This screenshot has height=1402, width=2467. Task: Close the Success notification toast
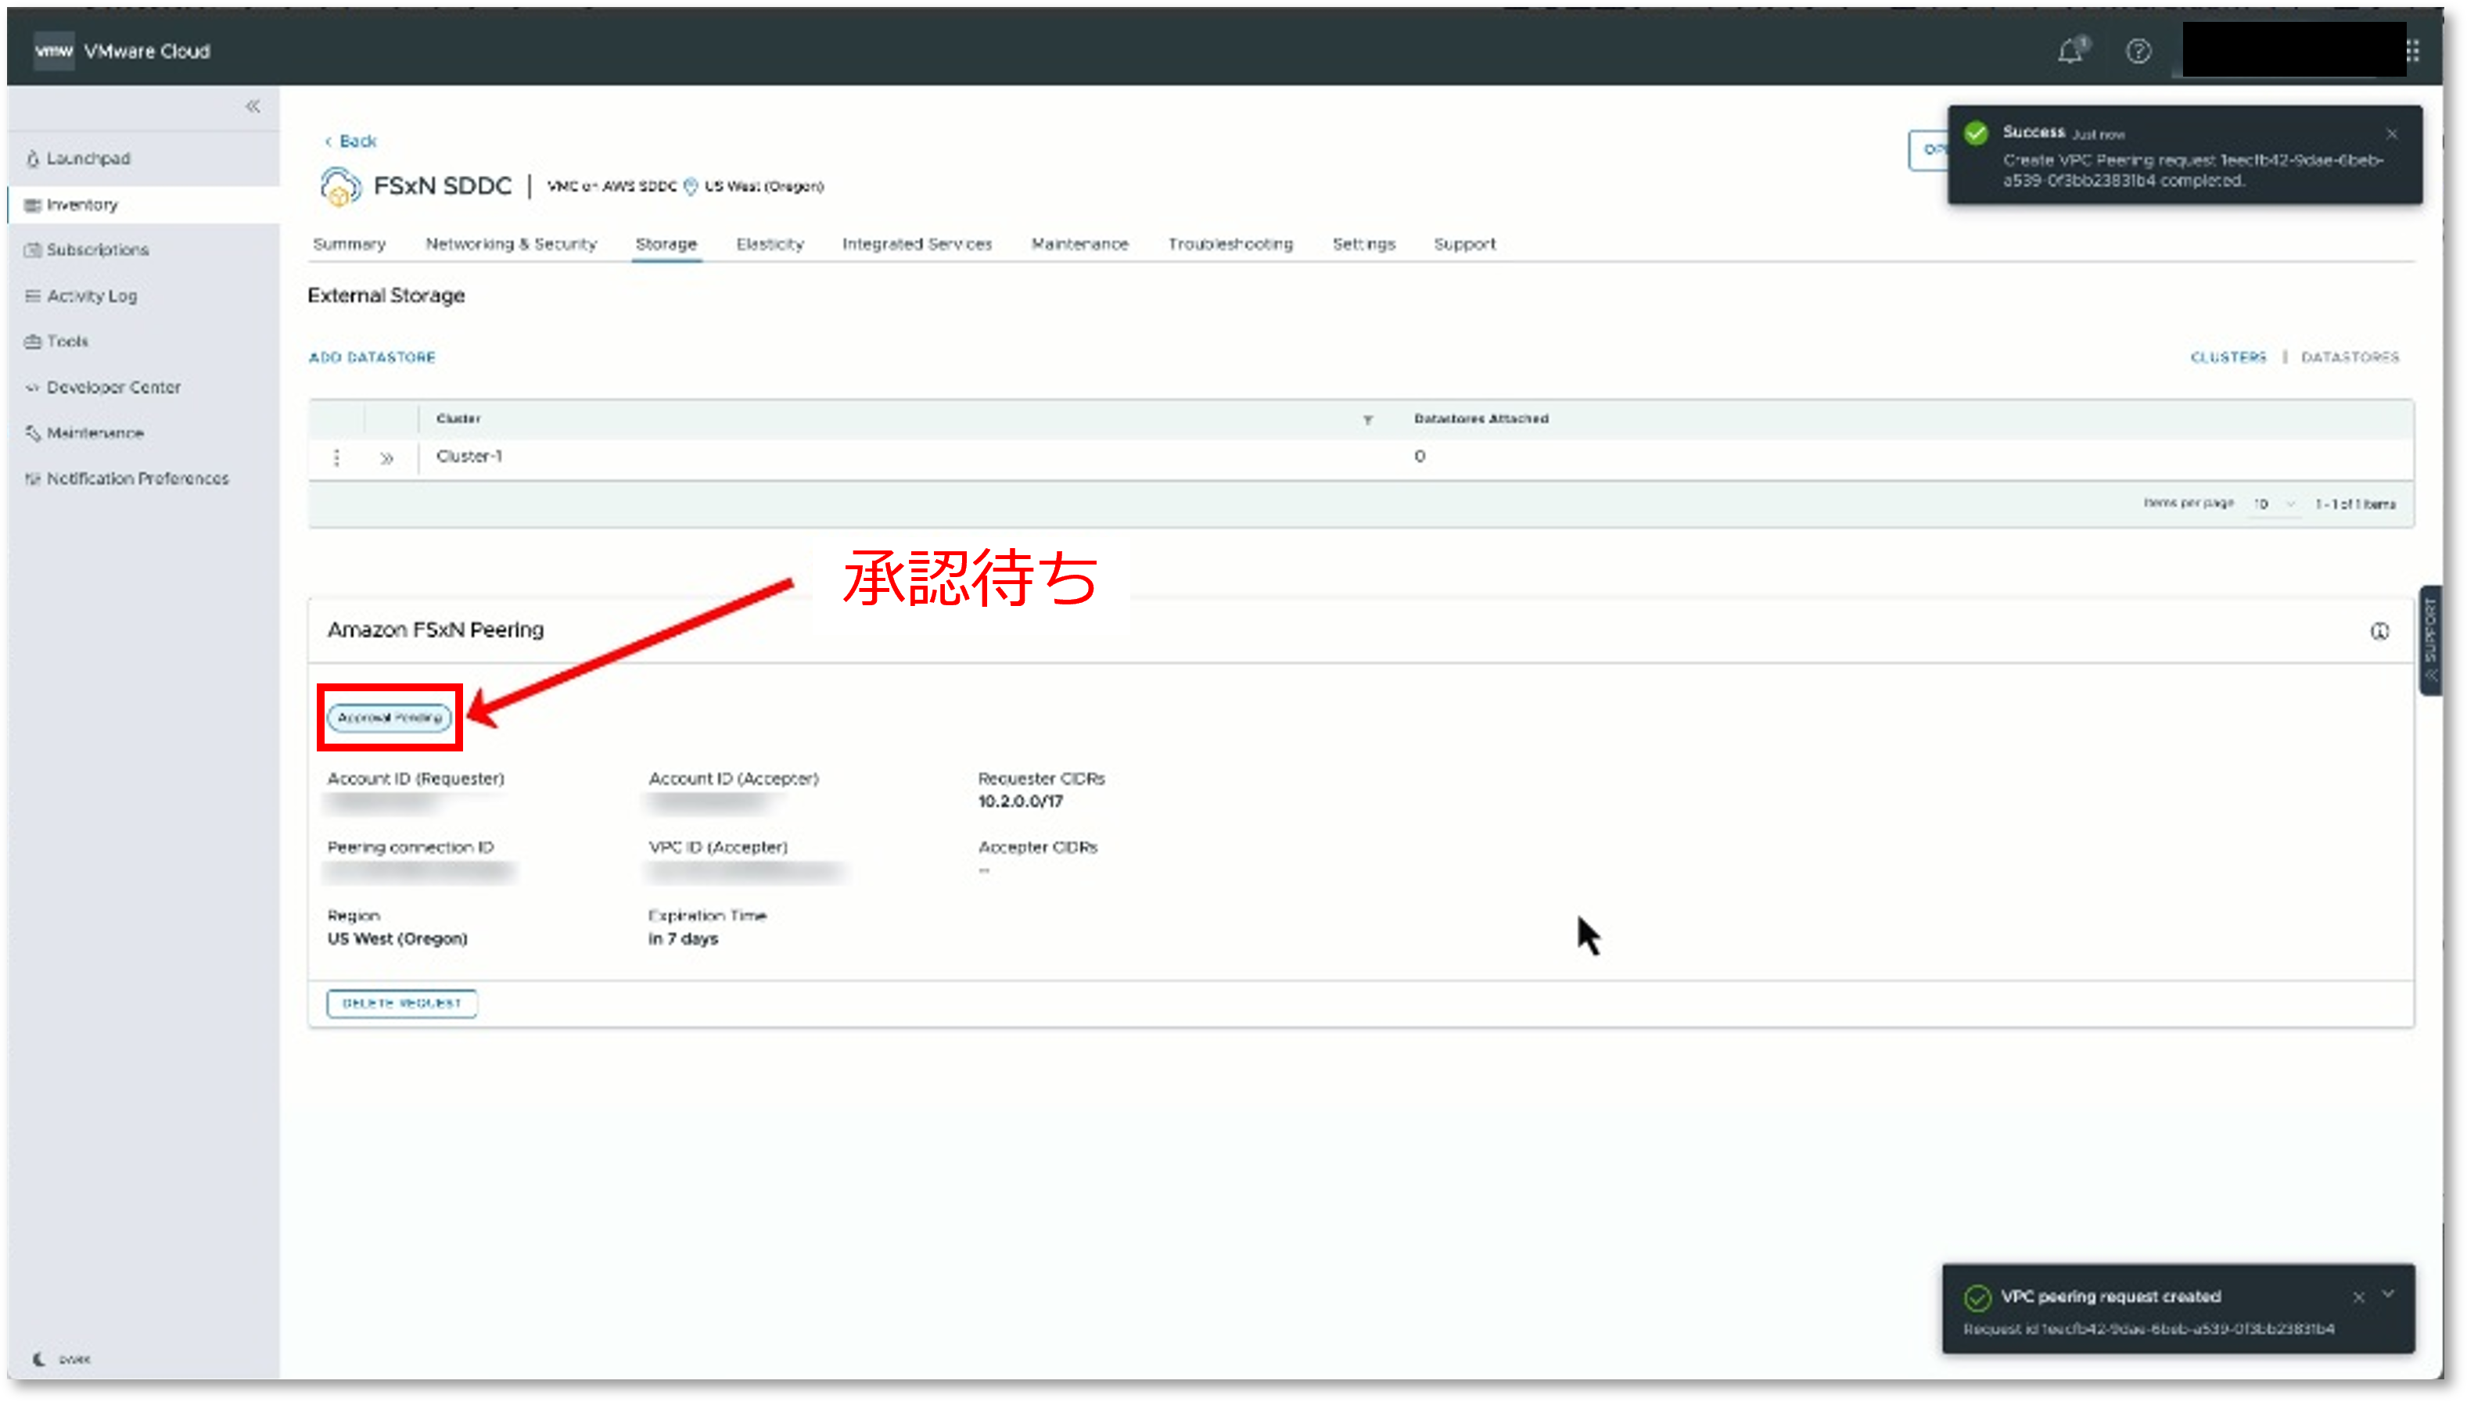2391,134
